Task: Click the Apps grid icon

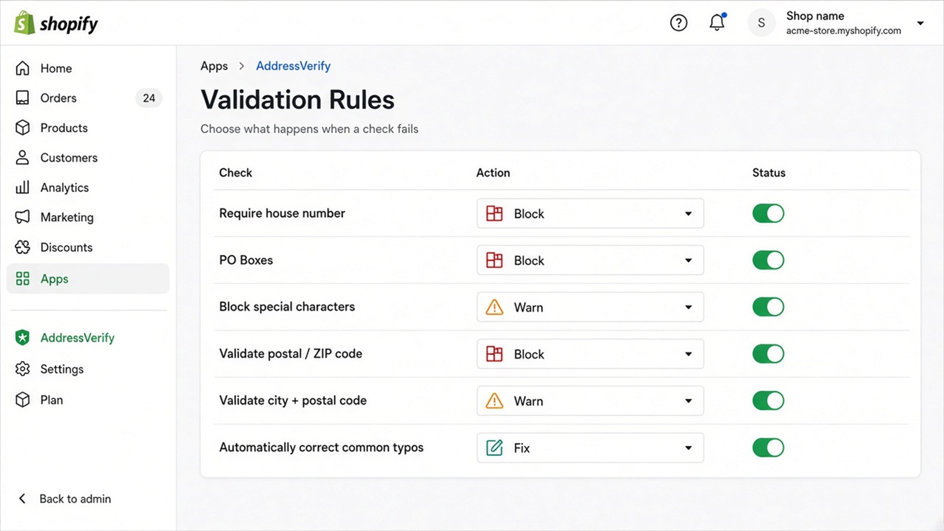Action: point(22,278)
